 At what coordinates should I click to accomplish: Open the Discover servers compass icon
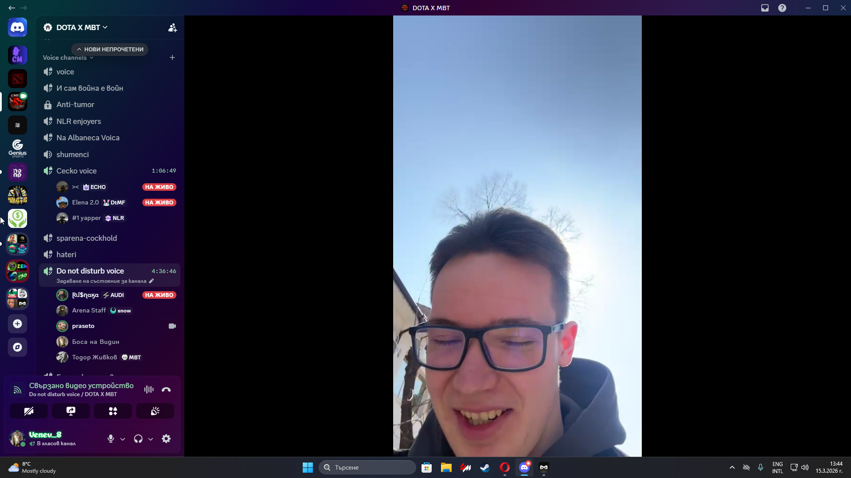pyautogui.click(x=17, y=347)
